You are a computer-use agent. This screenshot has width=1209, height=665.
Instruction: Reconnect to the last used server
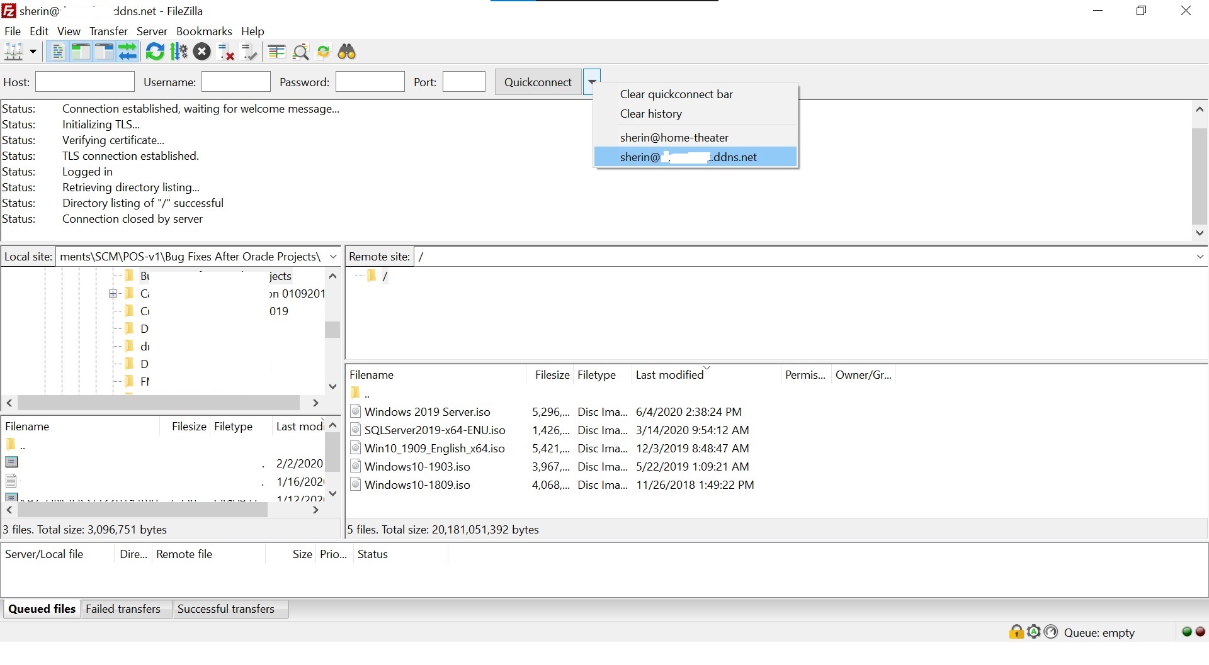(249, 52)
